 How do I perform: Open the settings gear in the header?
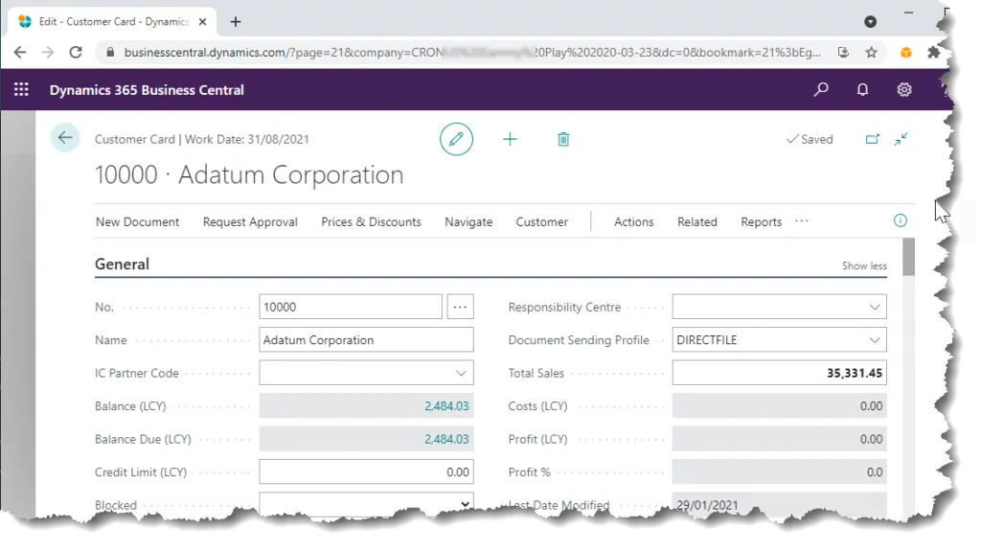coord(904,89)
